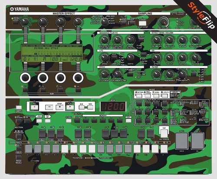
Task: Select UTILITY mode
Action: (165, 96)
